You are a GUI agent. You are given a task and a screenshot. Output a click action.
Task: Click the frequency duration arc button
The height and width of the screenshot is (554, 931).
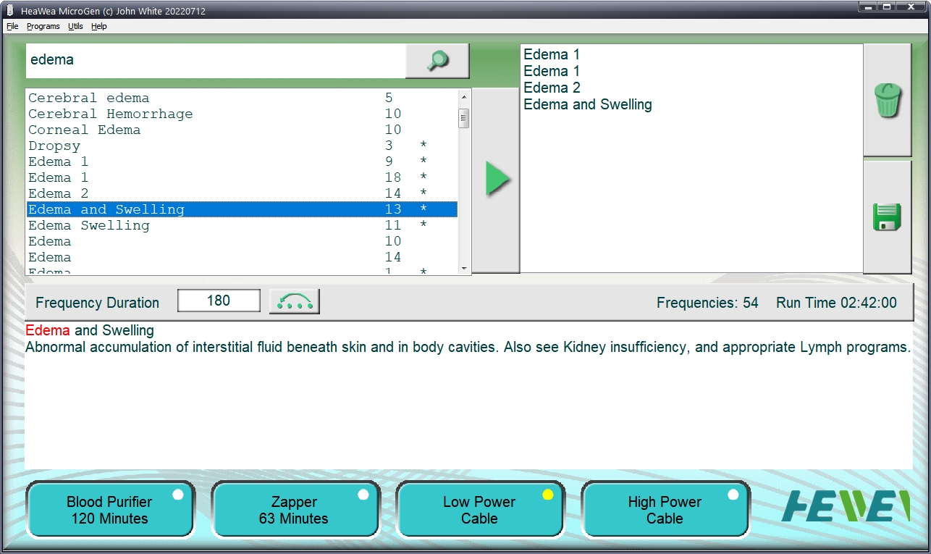tap(294, 301)
